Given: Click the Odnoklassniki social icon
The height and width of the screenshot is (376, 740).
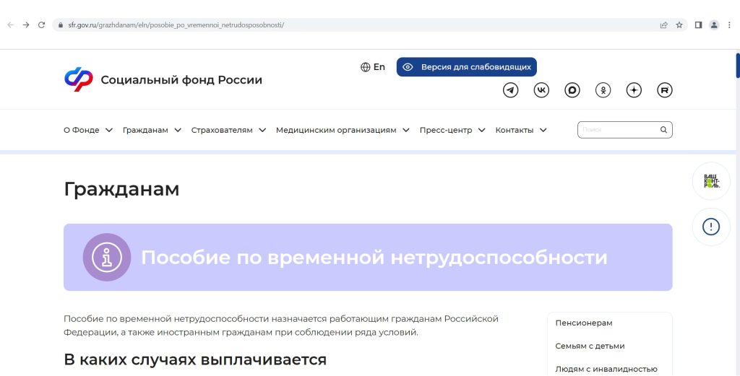Looking at the screenshot, I should point(603,90).
